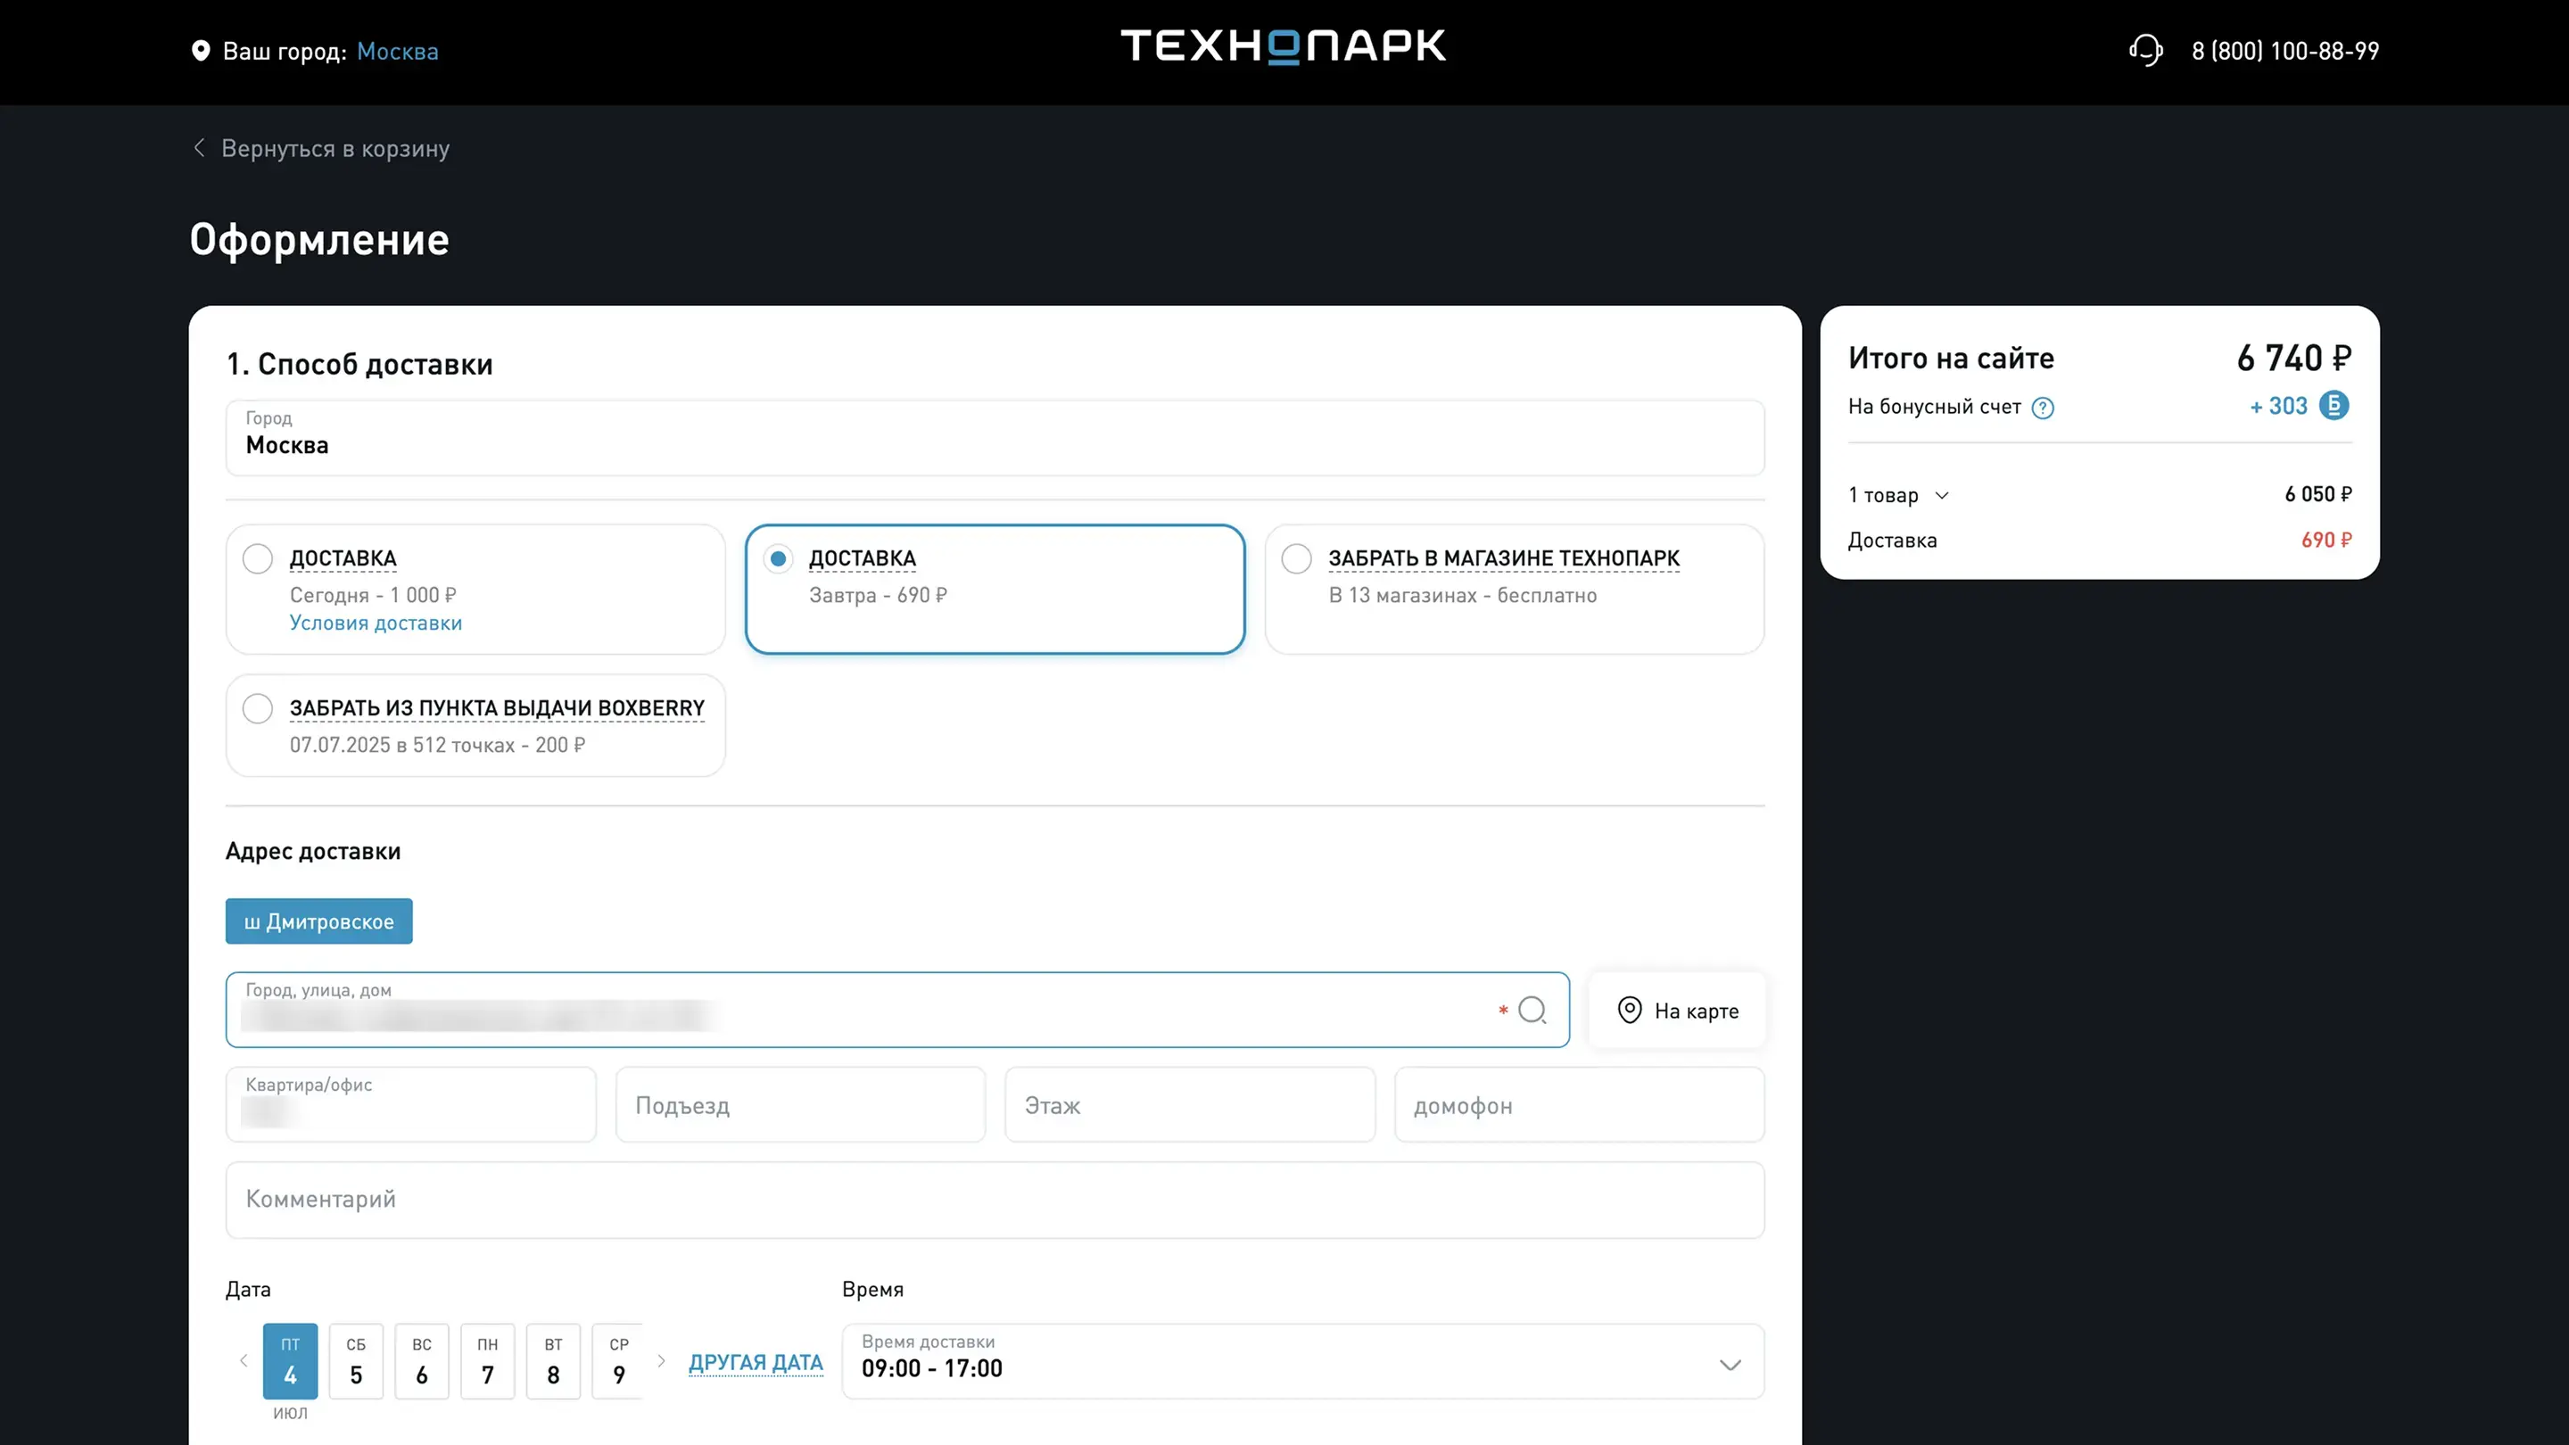Click the location pin icon near city
The height and width of the screenshot is (1445, 2569).
tap(201, 51)
